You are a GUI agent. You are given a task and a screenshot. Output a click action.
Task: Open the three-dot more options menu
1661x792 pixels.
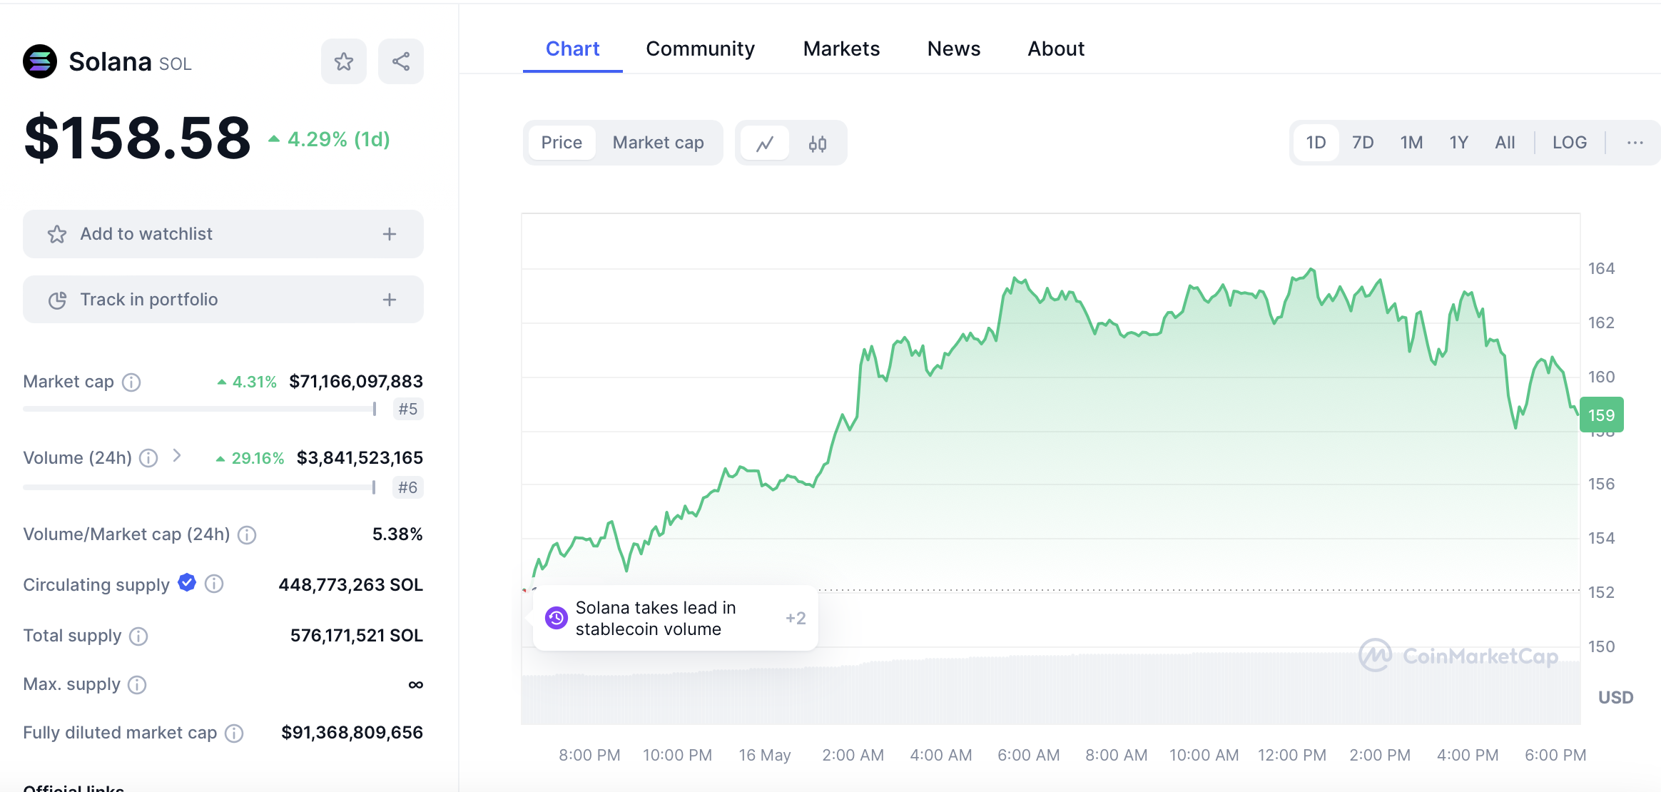point(1635,143)
